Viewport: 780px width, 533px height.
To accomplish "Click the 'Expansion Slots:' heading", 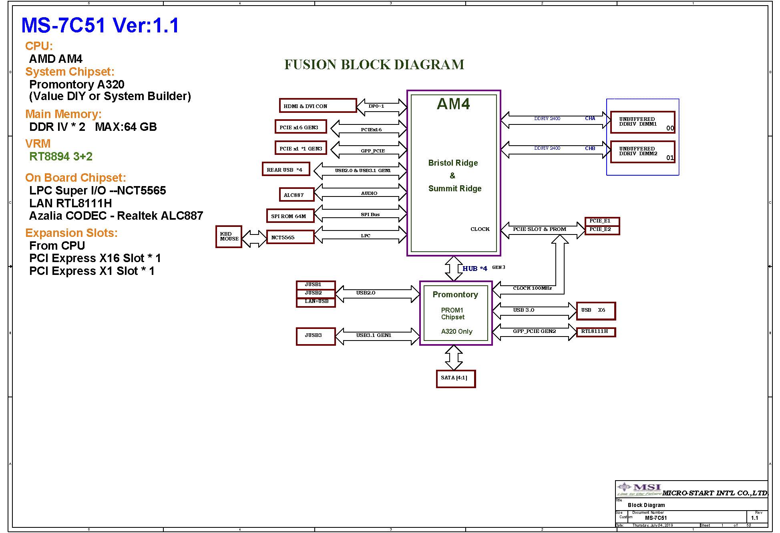I will click(71, 233).
